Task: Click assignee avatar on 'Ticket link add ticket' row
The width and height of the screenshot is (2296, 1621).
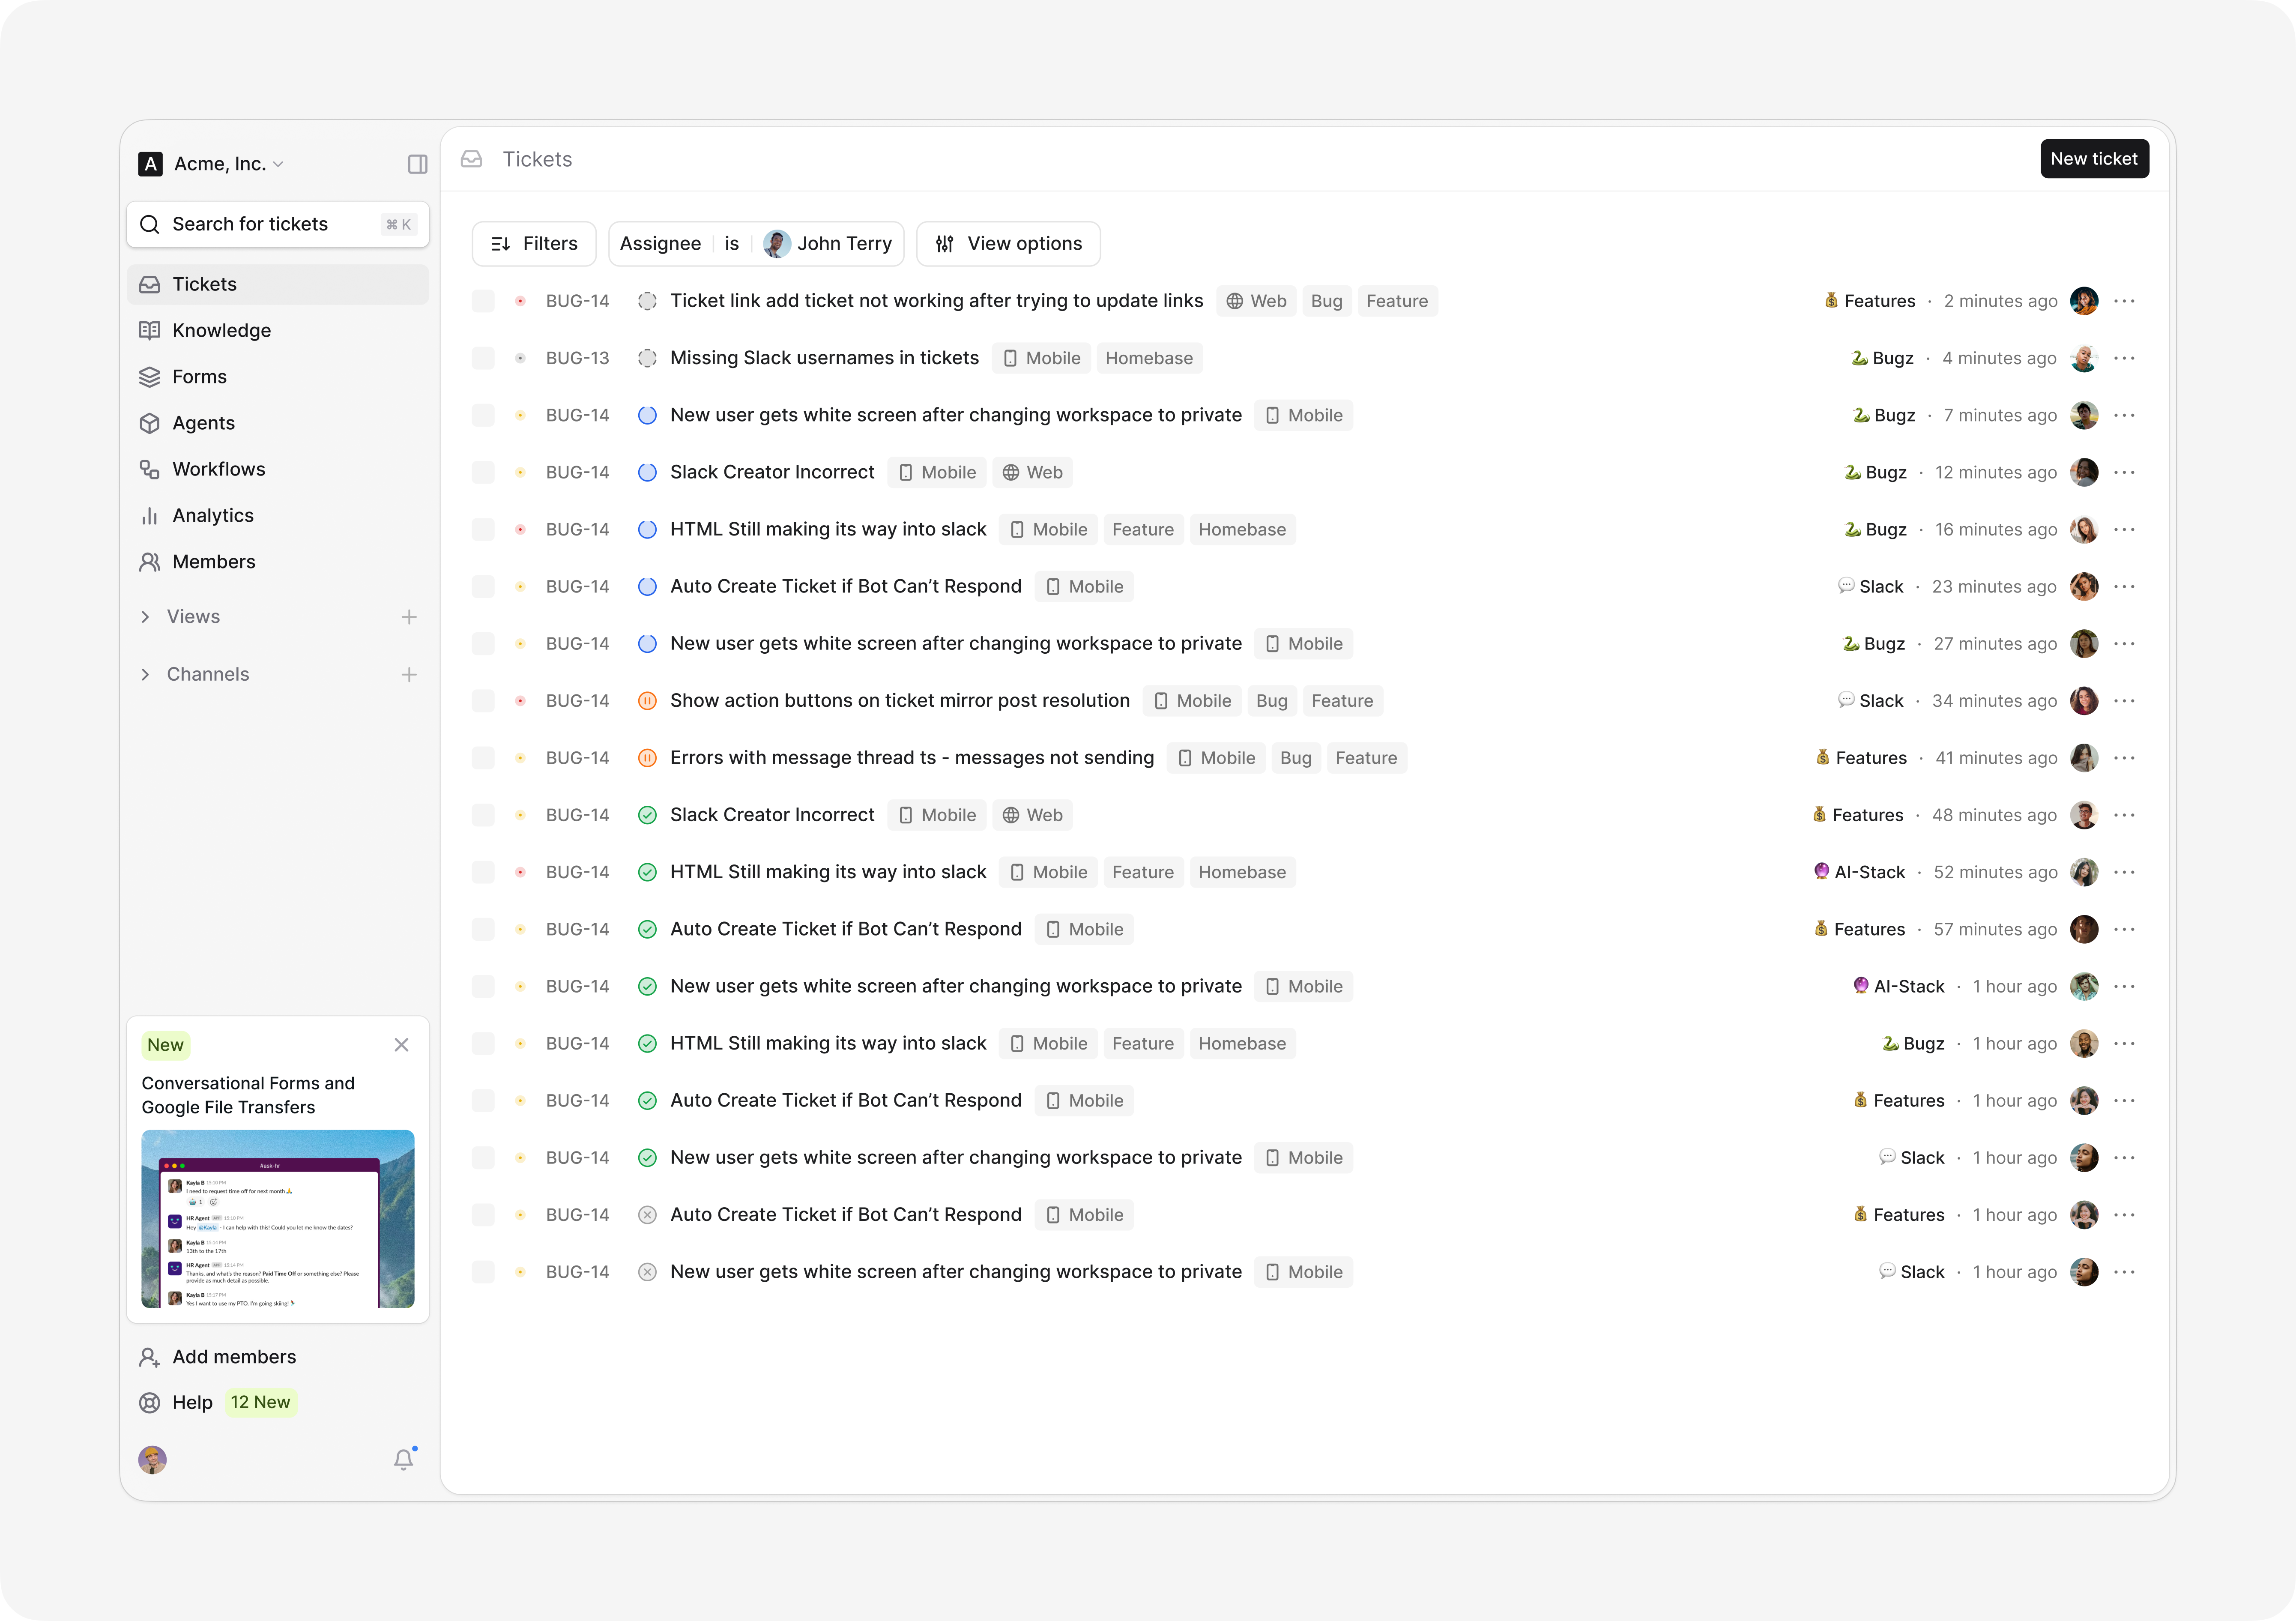Action: (x=2084, y=301)
